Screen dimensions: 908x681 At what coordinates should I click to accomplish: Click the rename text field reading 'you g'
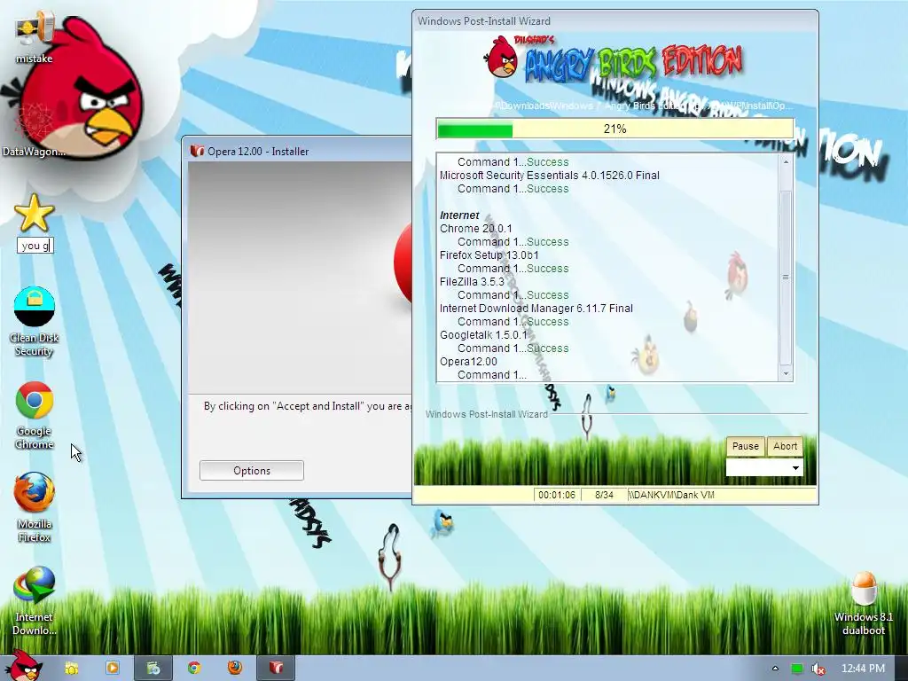(35, 246)
